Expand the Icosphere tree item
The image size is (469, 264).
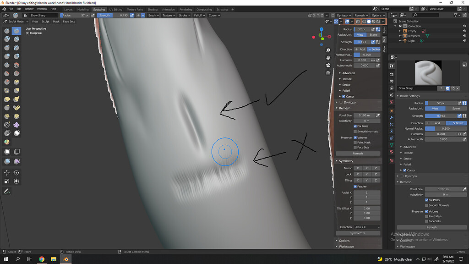[x=400, y=36]
